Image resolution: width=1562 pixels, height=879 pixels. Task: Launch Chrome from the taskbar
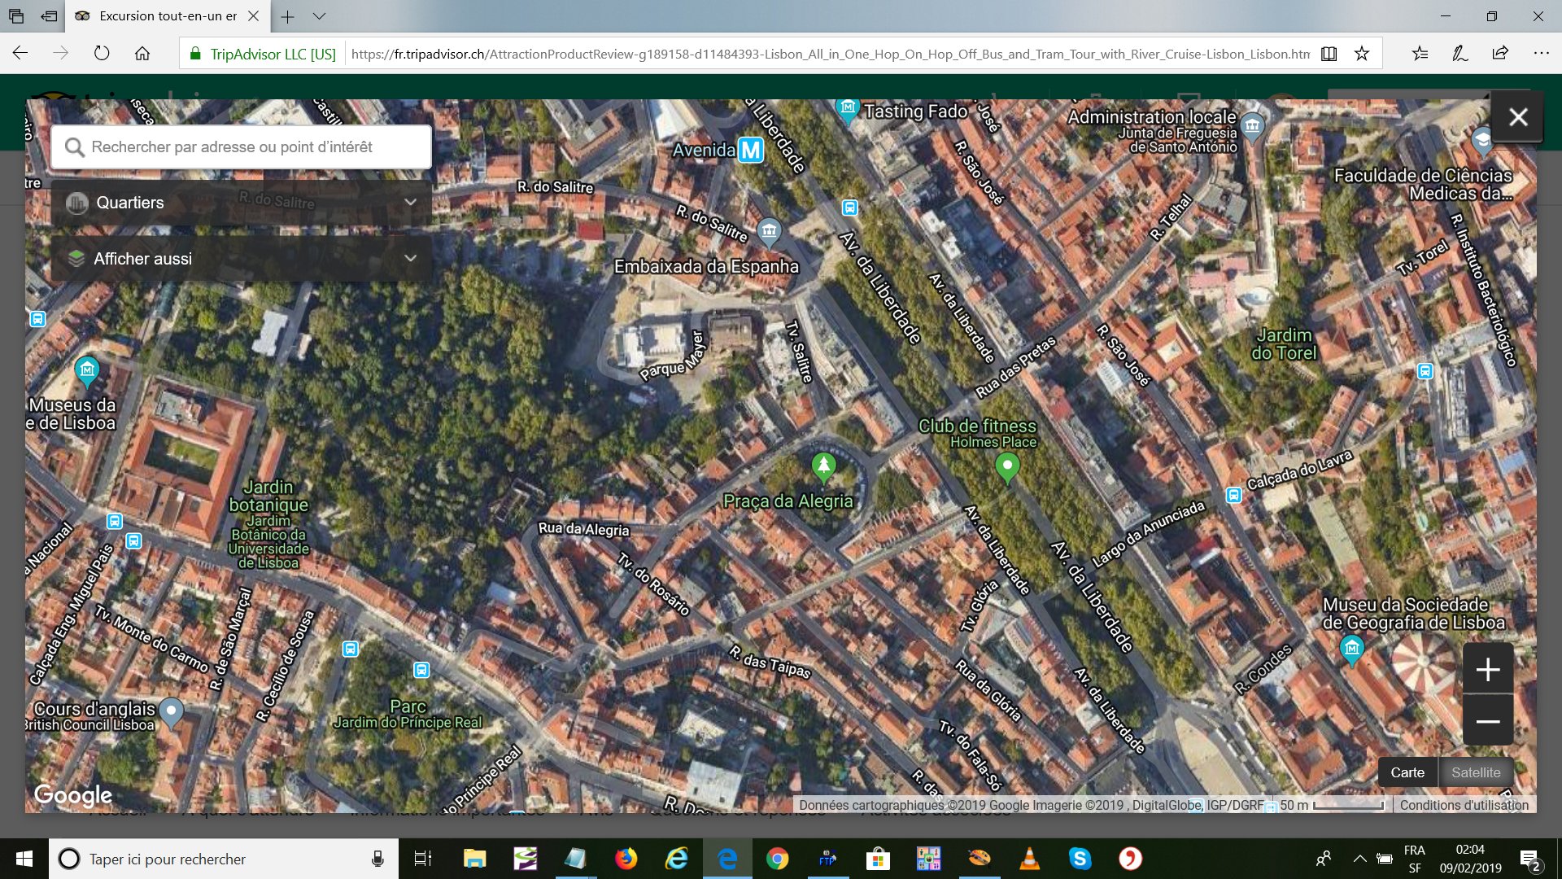click(777, 859)
